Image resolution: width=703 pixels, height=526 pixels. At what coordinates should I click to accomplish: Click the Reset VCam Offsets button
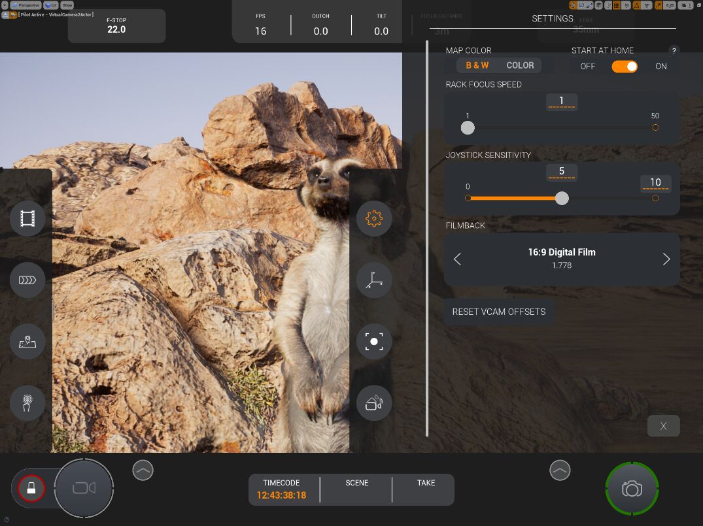pyautogui.click(x=498, y=312)
